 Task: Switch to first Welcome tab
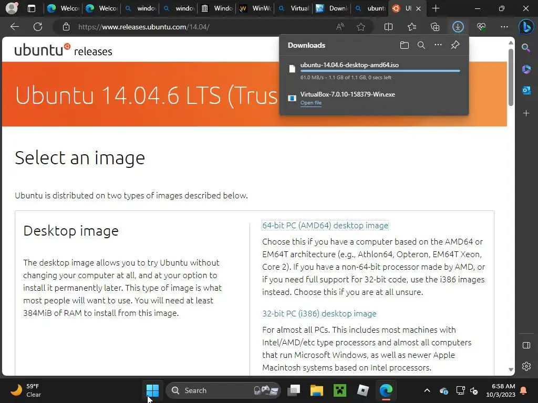click(x=63, y=8)
